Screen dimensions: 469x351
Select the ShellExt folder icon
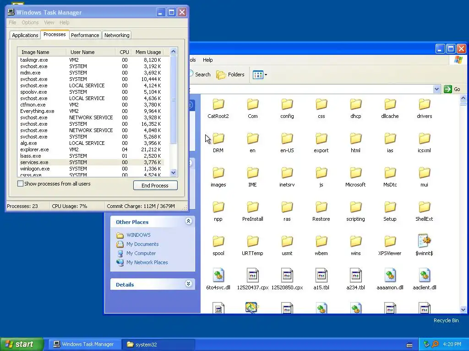tap(425, 207)
